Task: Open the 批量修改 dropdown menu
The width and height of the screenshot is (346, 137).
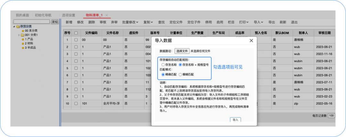Action: click(130, 22)
